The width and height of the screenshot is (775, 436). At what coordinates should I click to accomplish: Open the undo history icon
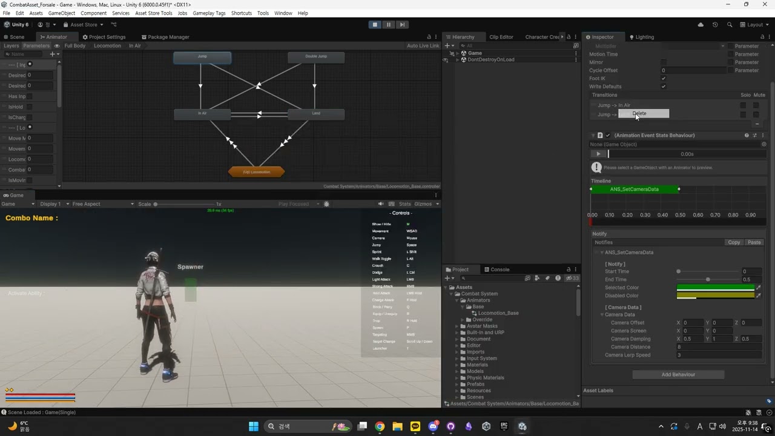click(715, 25)
